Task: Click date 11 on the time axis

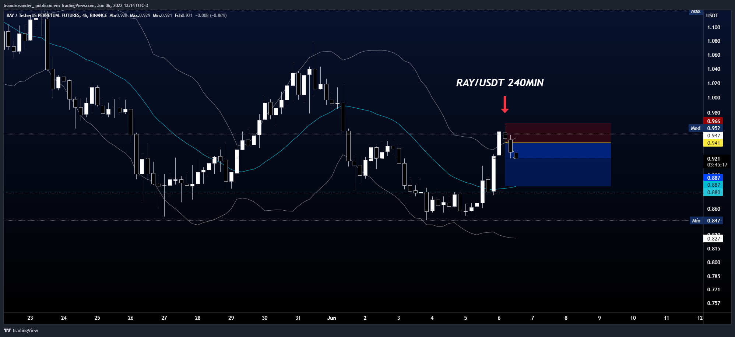Action: pos(667,318)
